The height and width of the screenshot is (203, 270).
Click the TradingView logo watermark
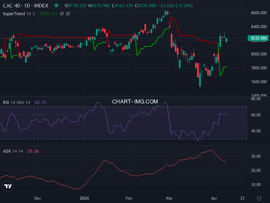tap(7, 186)
